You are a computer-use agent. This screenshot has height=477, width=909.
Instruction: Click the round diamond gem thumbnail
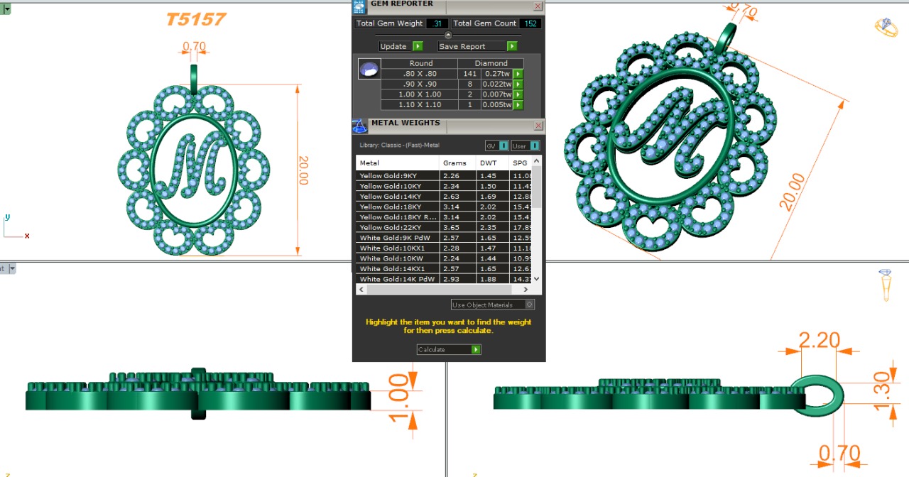(369, 69)
